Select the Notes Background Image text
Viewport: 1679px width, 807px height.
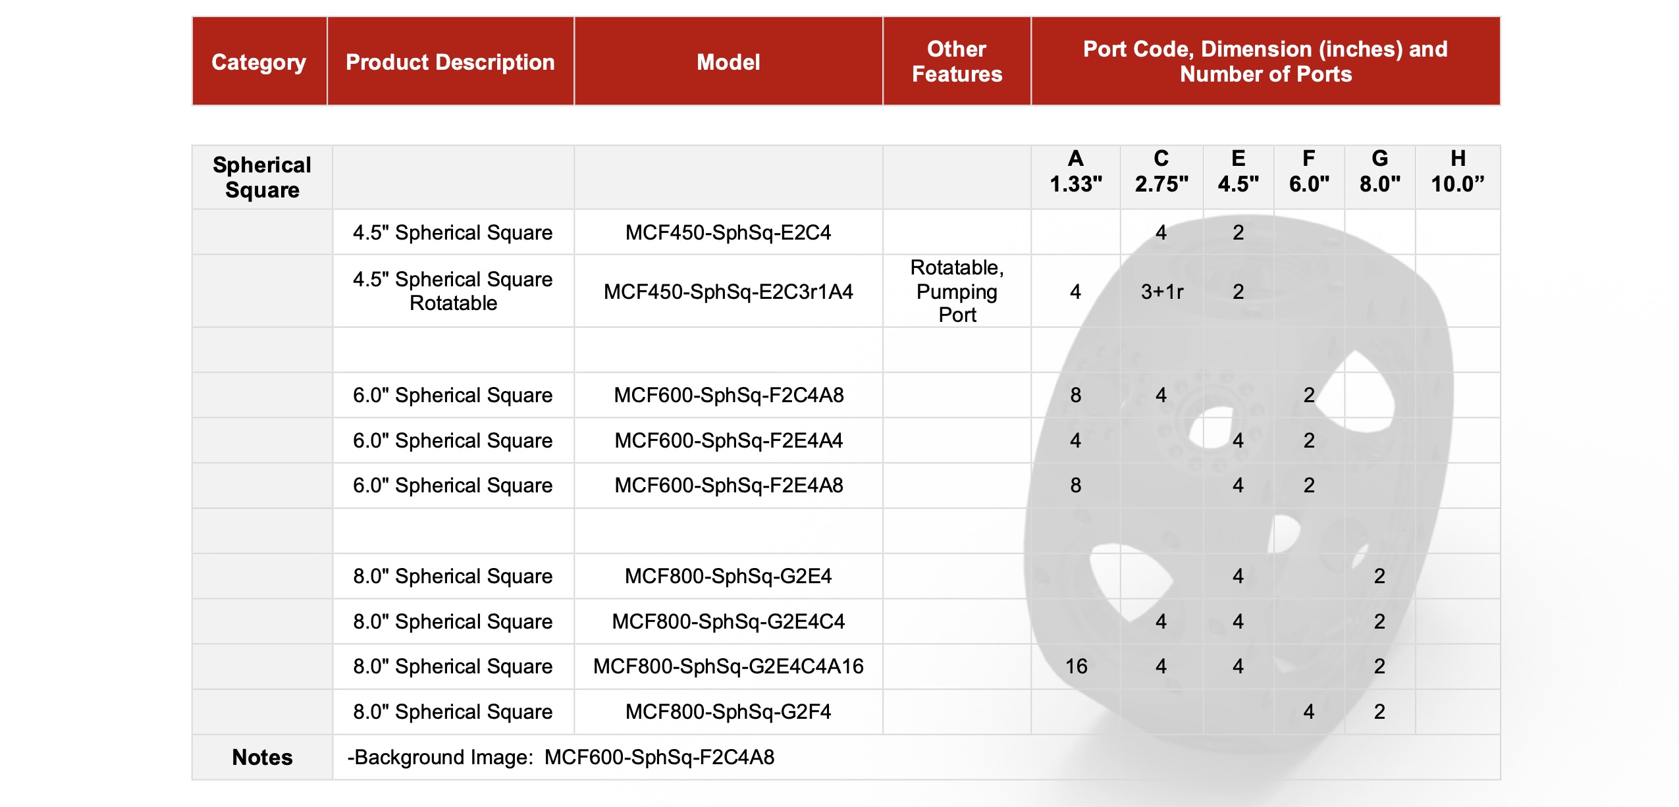(561, 757)
